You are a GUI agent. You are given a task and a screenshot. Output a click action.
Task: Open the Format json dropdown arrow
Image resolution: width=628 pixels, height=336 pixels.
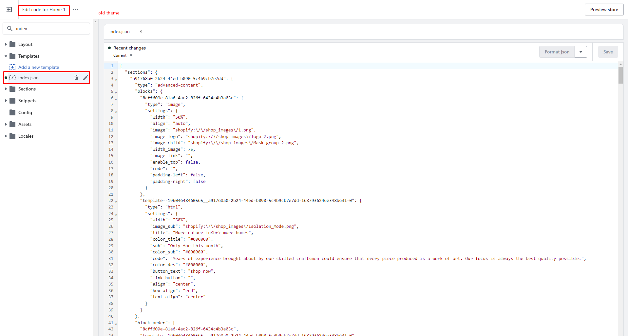580,52
